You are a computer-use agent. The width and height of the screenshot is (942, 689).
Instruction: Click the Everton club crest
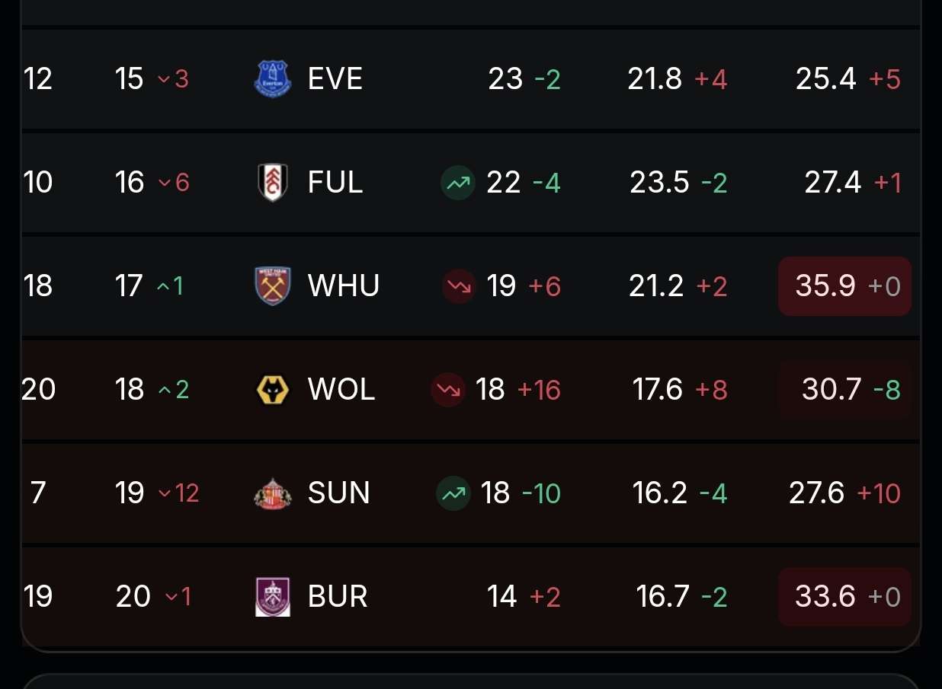tap(272, 78)
